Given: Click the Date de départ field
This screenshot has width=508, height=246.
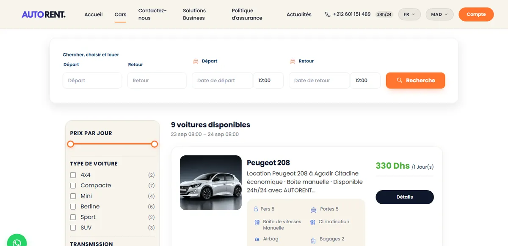Looking at the screenshot, I should point(222,81).
